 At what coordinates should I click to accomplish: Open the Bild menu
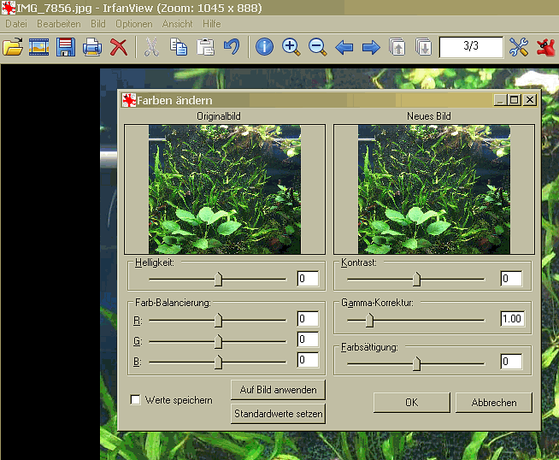(x=98, y=24)
